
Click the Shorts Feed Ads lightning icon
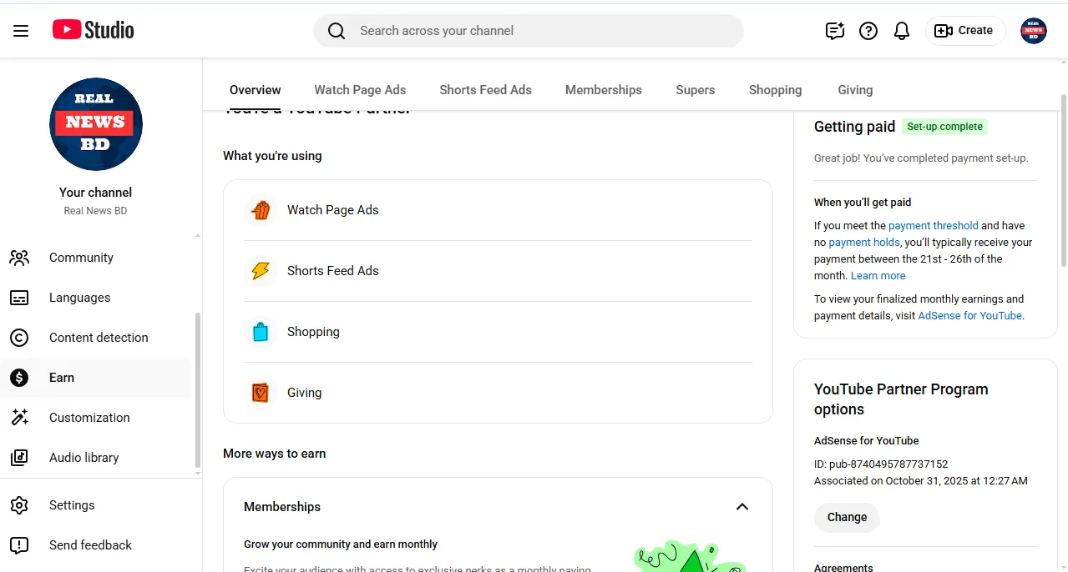pos(261,271)
